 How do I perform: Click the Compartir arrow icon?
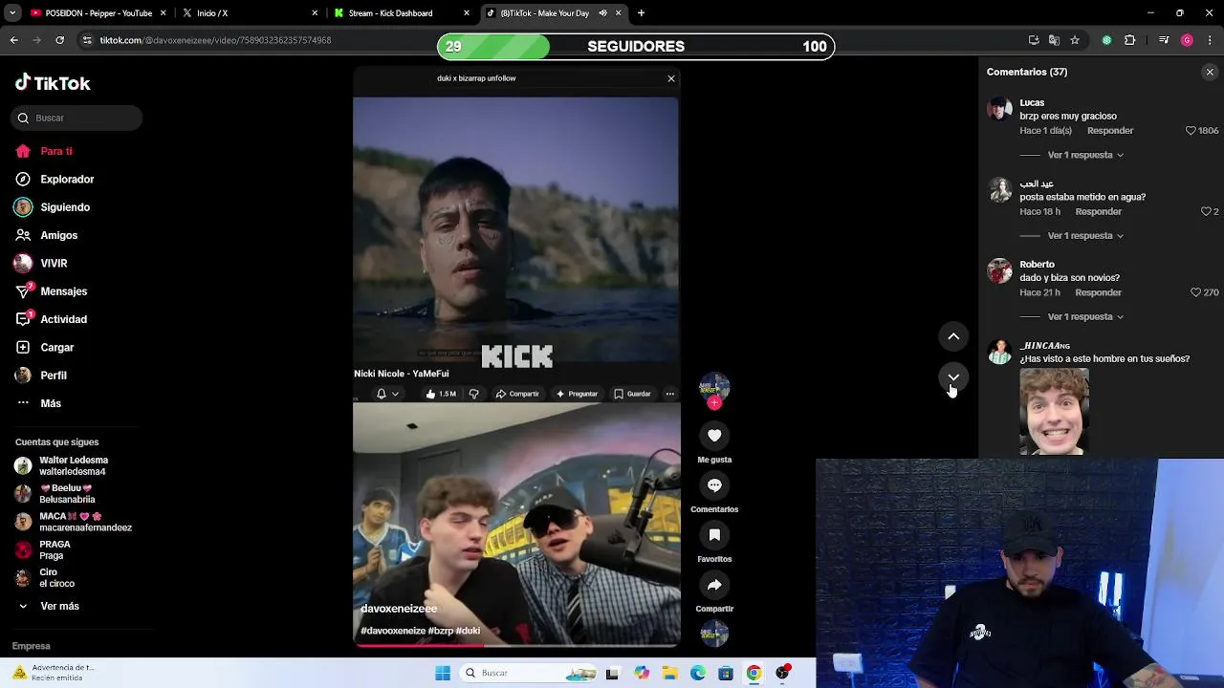[714, 585]
